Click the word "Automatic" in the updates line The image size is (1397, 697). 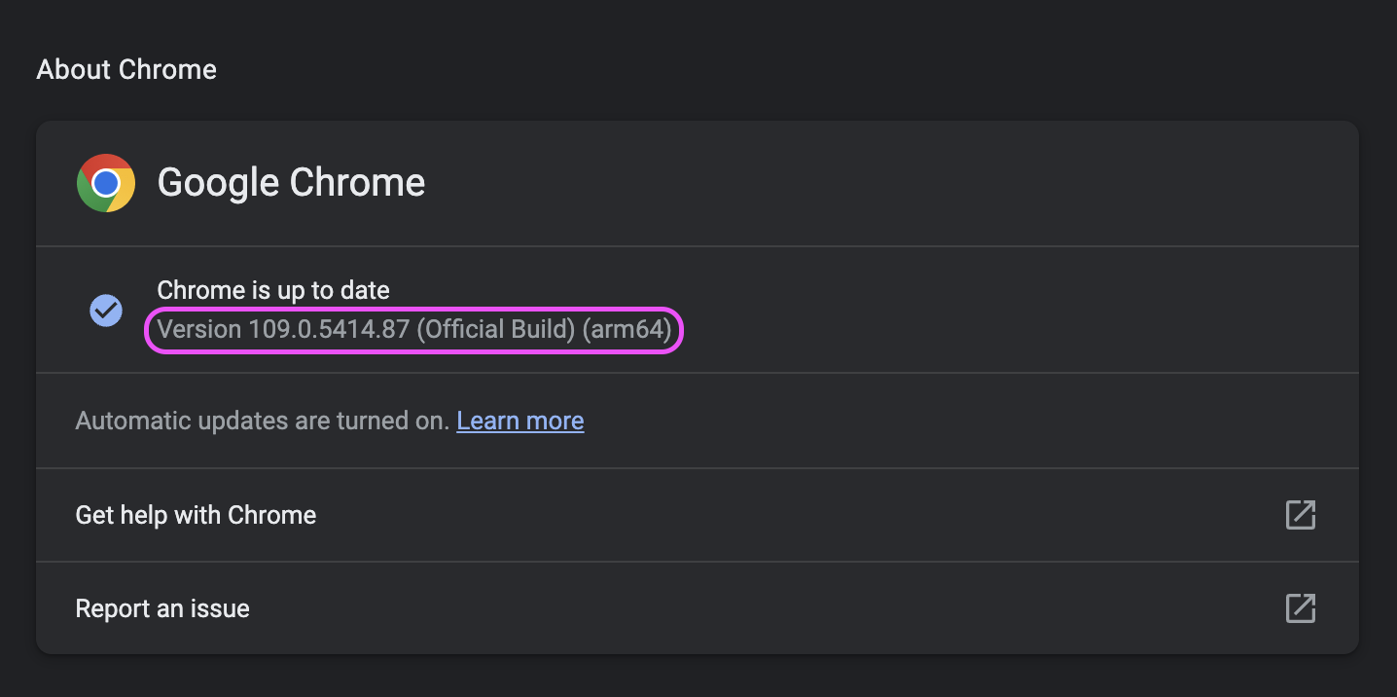coord(133,421)
